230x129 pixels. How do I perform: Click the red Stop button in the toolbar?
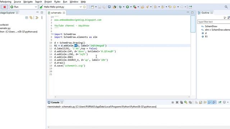(5, 7)
